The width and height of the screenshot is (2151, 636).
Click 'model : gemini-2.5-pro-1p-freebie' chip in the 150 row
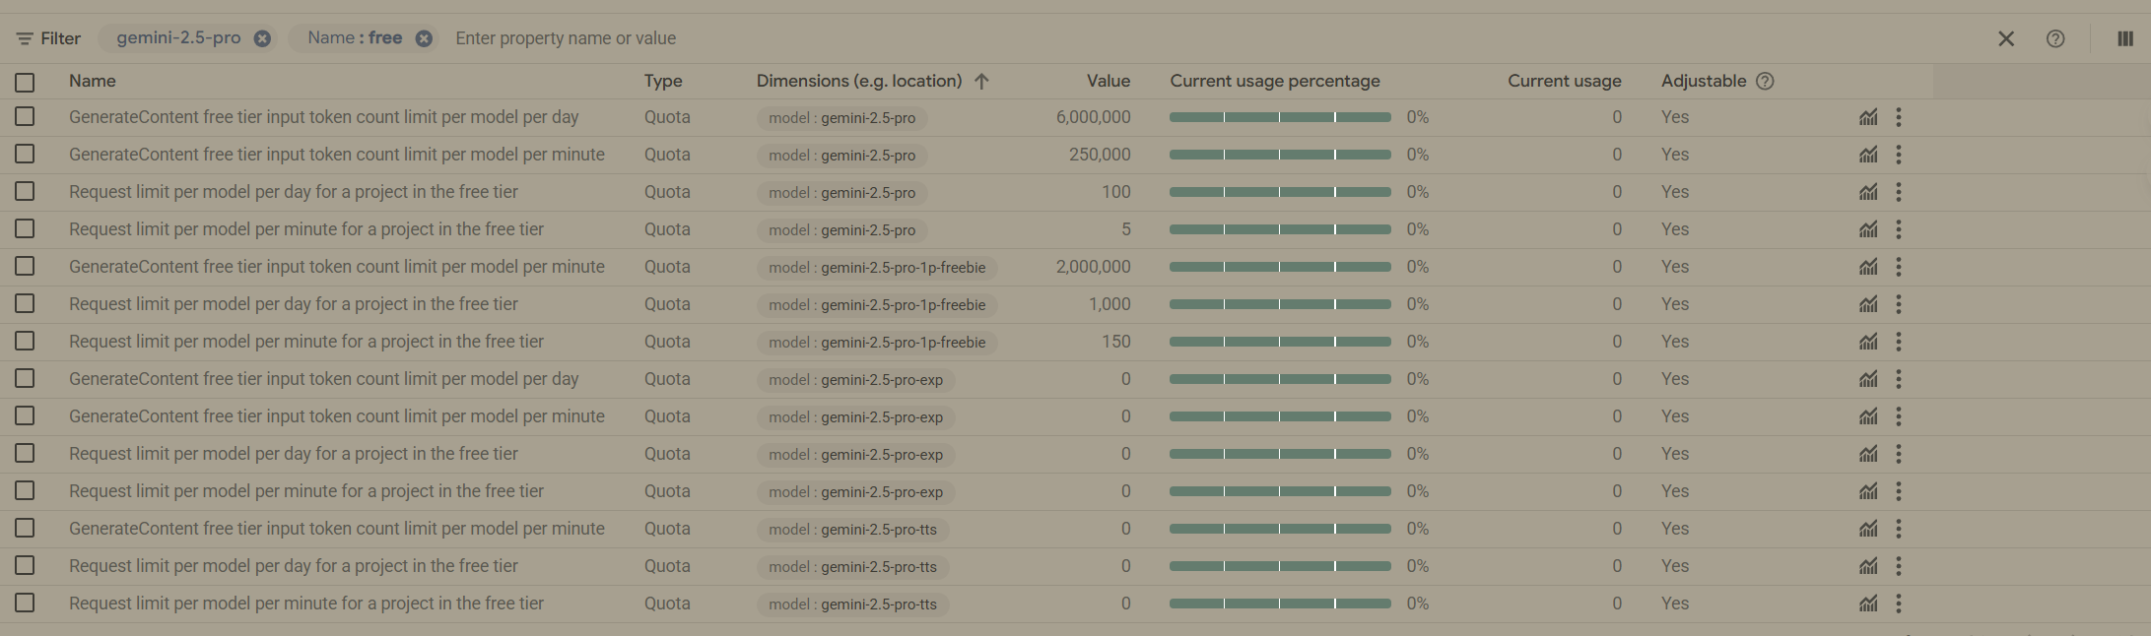(877, 343)
